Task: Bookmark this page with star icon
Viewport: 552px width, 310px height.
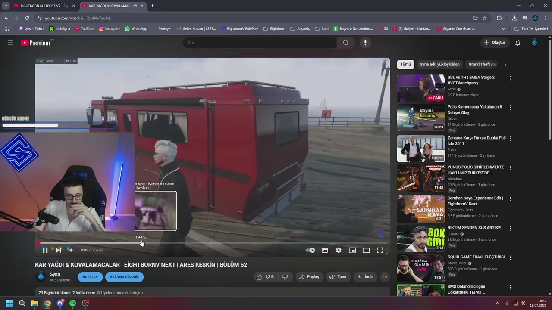Action: pyautogui.click(x=485, y=18)
